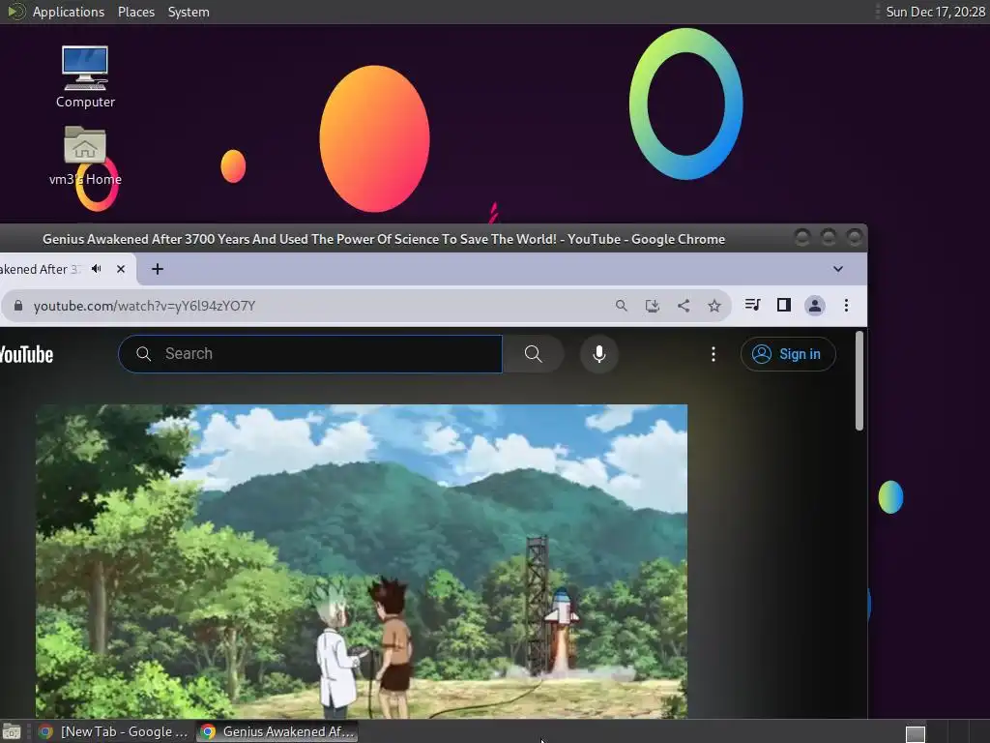Image resolution: width=990 pixels, height=743 pixels.
Task: Focus the YouTube Search box
Action: (310, 354)
